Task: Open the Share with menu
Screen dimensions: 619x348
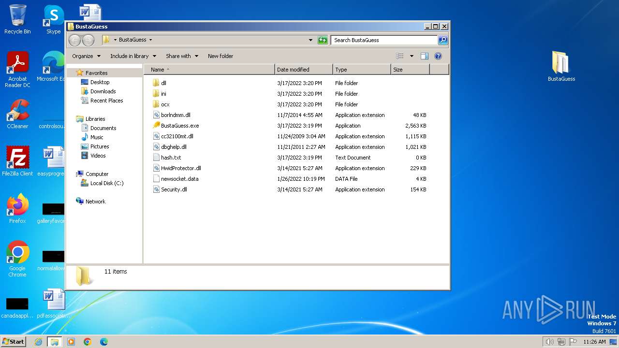Action: 182,56
